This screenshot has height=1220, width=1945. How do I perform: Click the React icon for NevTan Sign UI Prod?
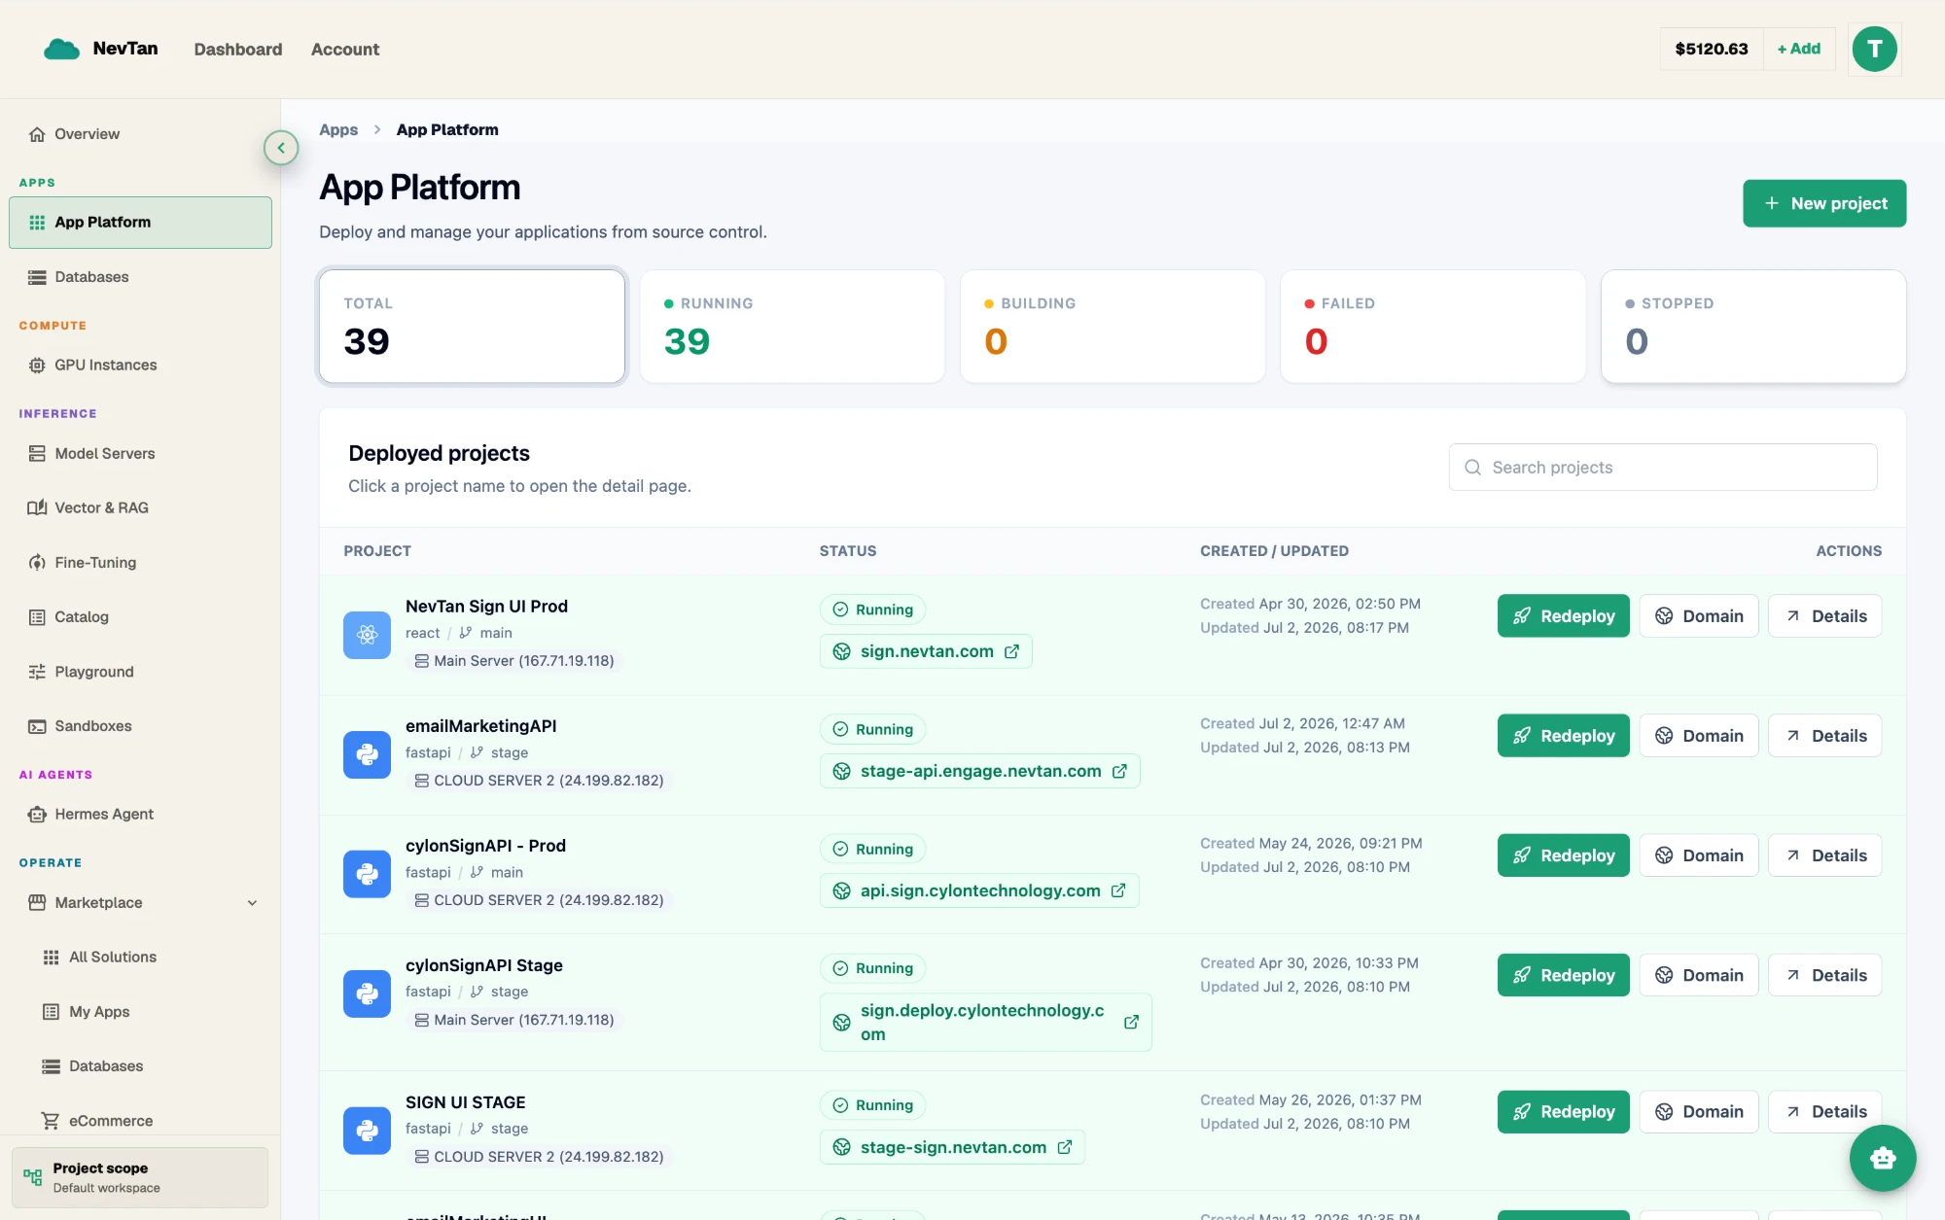click(367, 635)
